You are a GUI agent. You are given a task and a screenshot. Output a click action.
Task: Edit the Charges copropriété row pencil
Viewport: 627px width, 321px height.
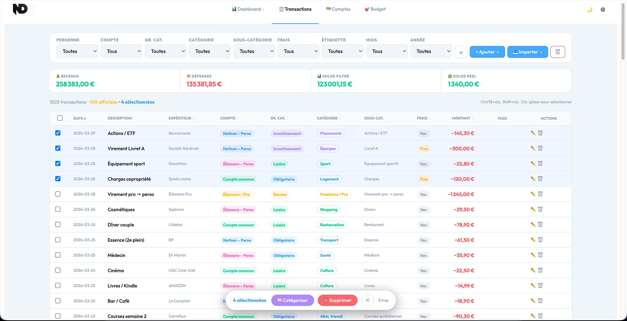533,179
